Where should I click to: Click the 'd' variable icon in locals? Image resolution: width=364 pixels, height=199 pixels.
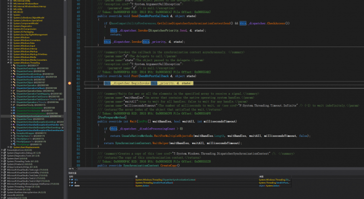point(73,182)
